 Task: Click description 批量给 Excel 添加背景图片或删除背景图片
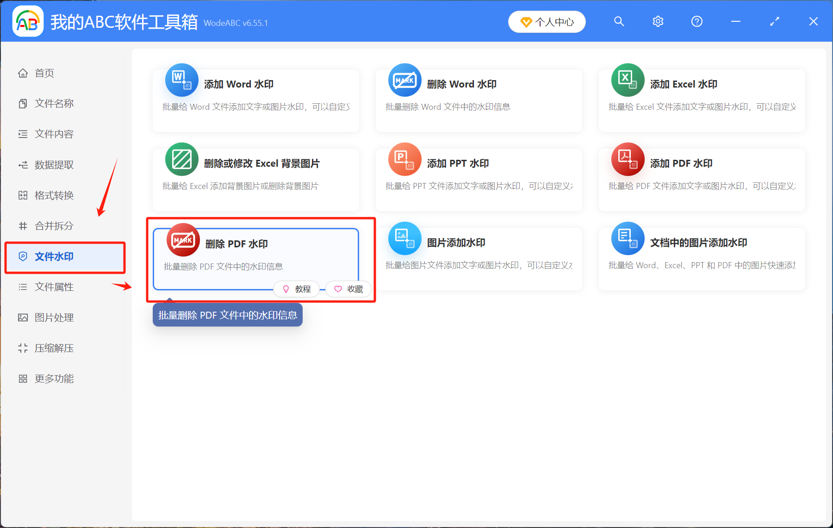[241, 186]
